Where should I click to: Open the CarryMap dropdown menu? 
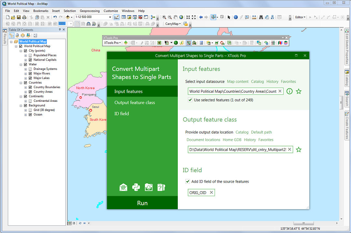pyautogui.click(x=173, y=24)
